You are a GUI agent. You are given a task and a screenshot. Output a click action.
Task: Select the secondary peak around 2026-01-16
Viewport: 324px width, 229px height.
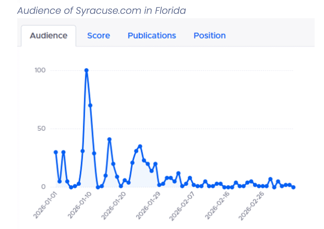click(x=109, y=139)
